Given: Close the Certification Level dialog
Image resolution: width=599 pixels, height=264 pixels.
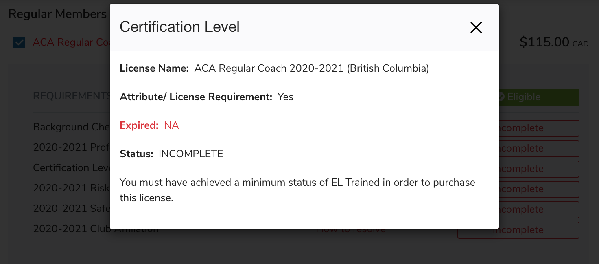Looking at the screenshot, I should [x=476, y=27].
